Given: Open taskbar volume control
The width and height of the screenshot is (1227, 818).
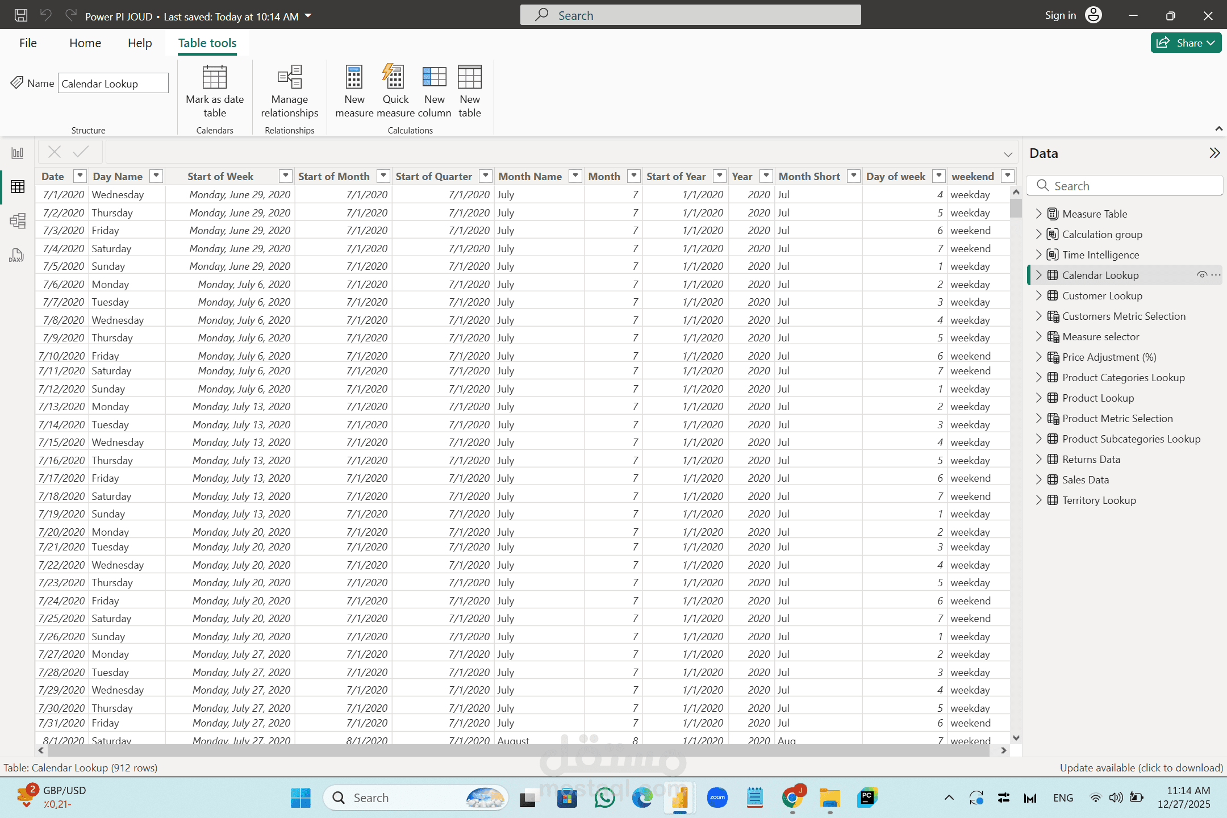Looking at the screenshot, I should (1116, 798).
